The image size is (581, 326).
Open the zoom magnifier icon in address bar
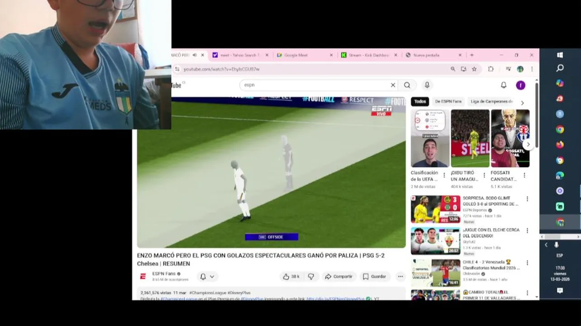click(x=453, y=69)
